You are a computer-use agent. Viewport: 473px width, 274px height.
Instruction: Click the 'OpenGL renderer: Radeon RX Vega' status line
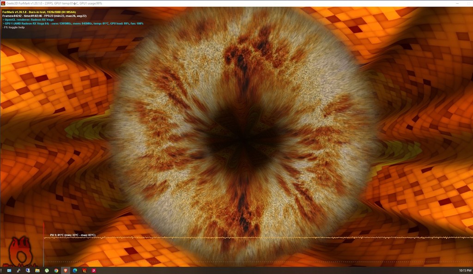click(28, 20)
